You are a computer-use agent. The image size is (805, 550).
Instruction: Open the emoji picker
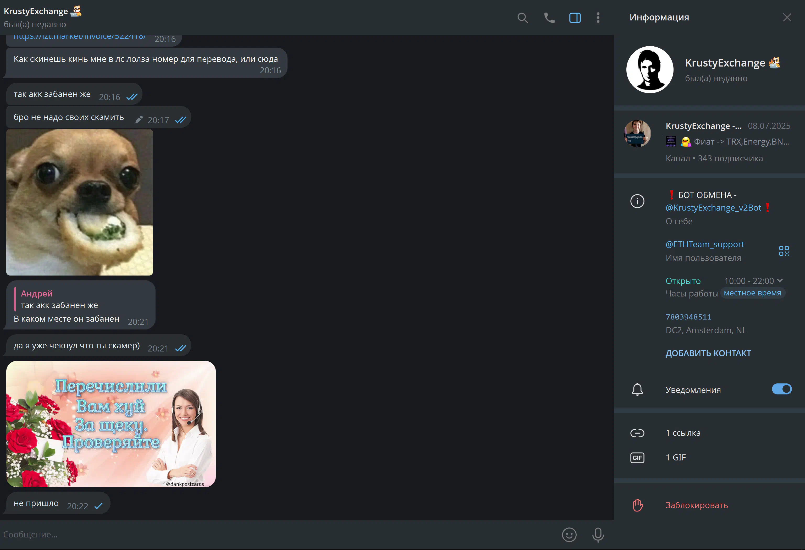569,534
